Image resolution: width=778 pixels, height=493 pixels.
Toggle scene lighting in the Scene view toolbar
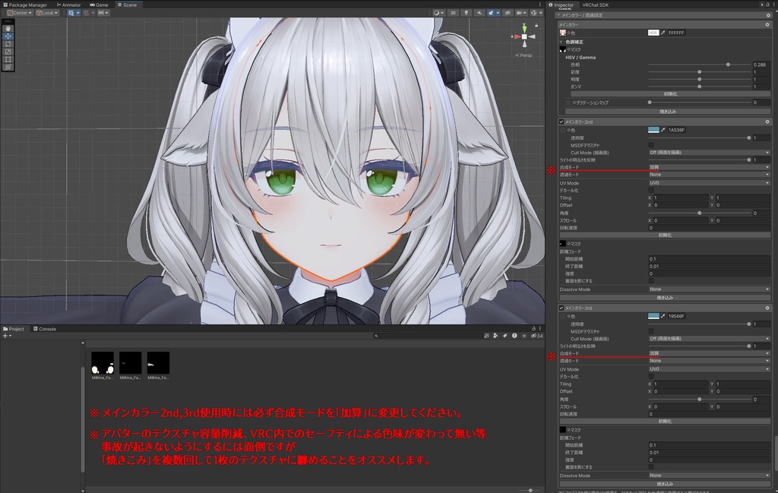coord(466,13)
